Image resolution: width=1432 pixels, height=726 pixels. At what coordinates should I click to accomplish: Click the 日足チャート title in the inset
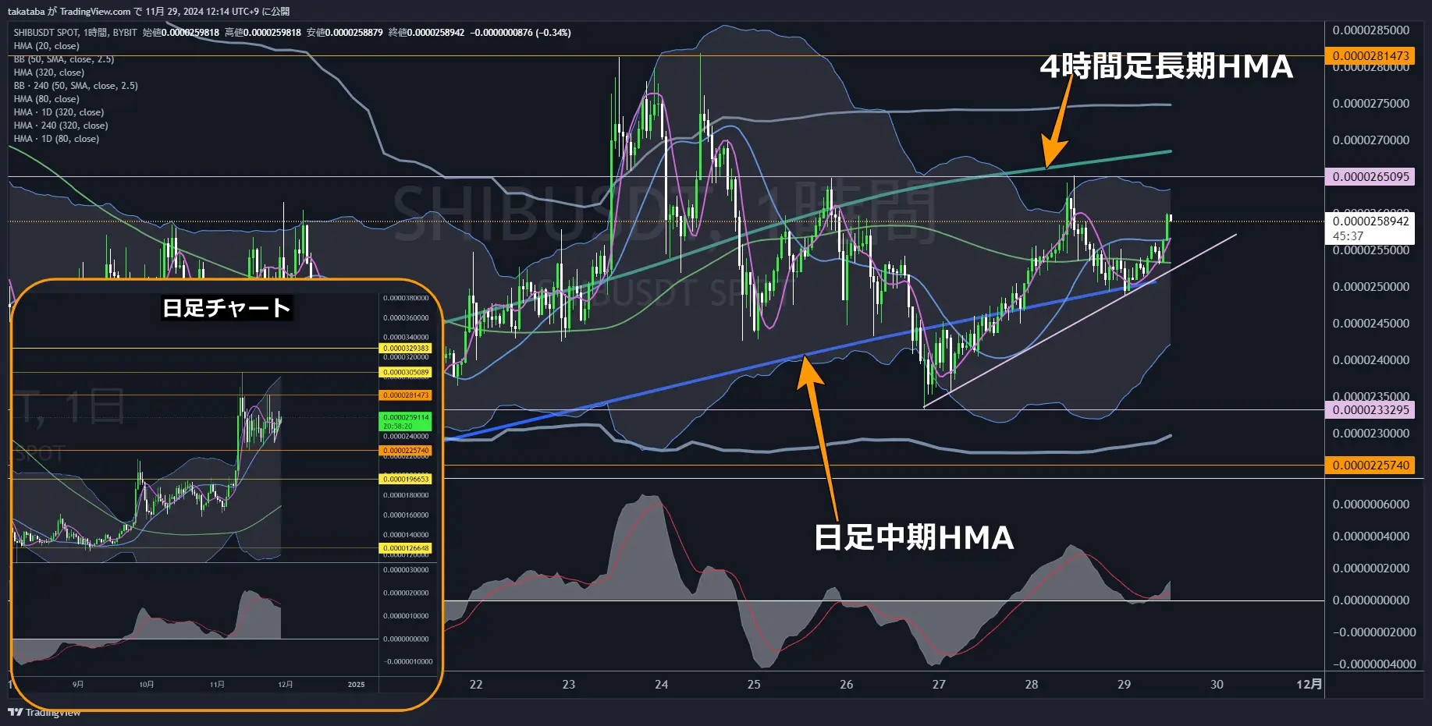pyautogui.click(x=226, y=308)
